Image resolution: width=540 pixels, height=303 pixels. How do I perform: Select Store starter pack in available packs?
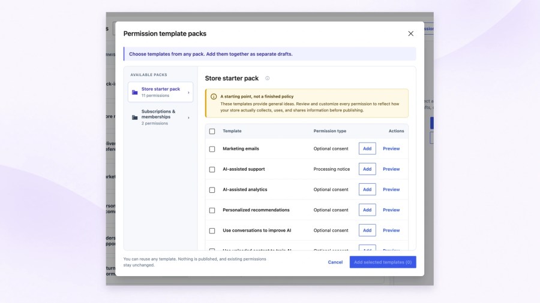pyautogui.click(x=160, y=92)
